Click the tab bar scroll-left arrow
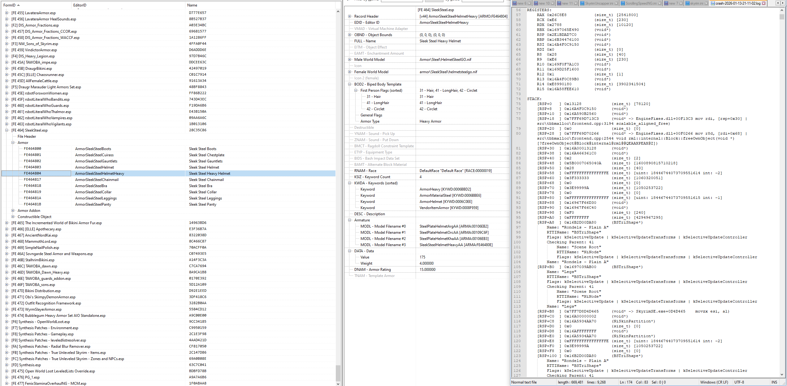The image size is (787, 386). 778,3
